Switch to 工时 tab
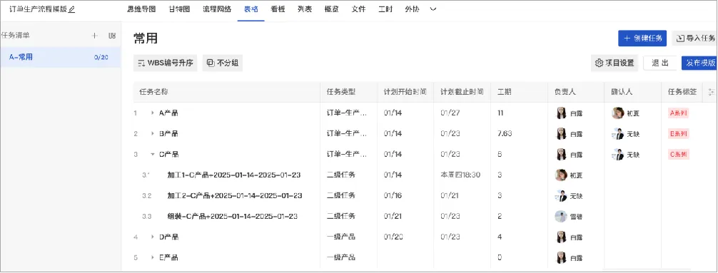The height and width of the screenshot is (273, 718). pyautogui.click(x=385, y=9)
